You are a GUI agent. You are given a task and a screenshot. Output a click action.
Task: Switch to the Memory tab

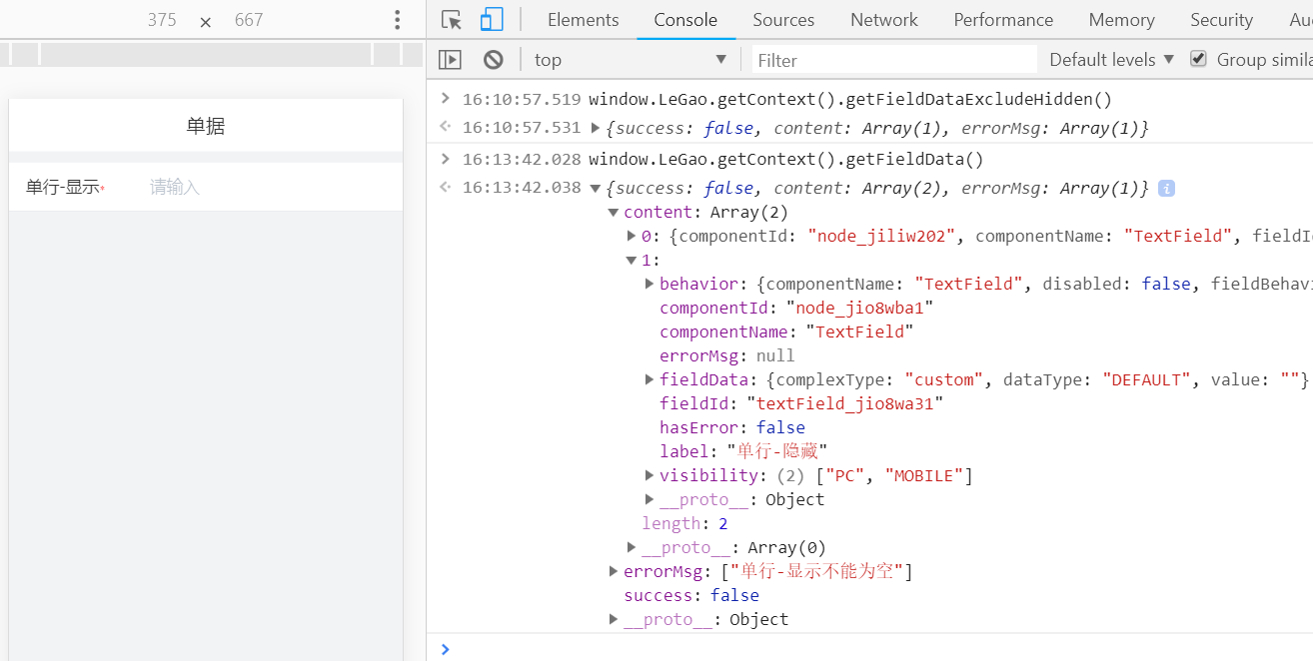(x=1121, y=20)
